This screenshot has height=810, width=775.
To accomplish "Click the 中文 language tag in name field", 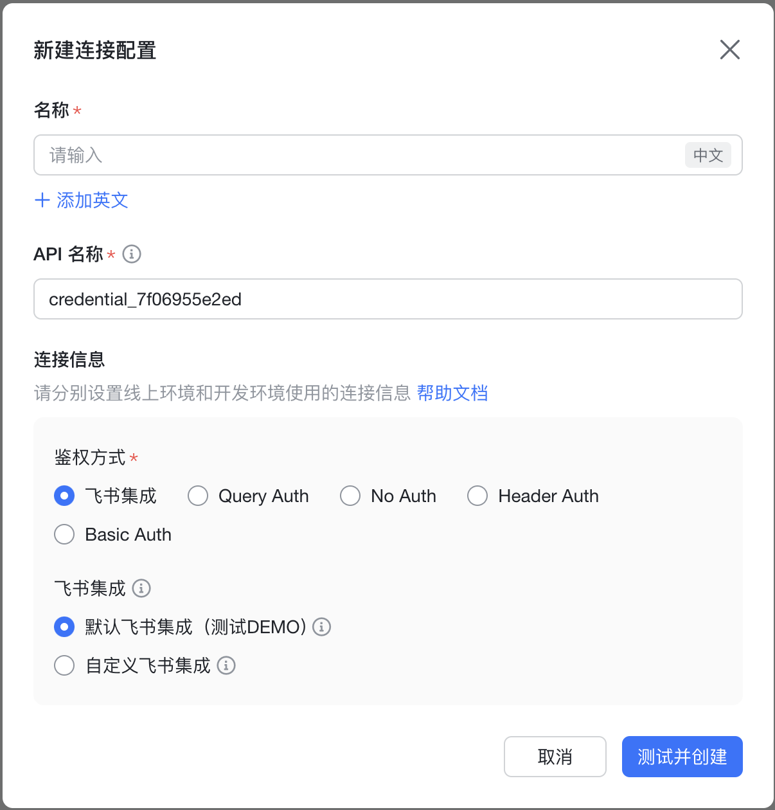I will pos(708,155).
